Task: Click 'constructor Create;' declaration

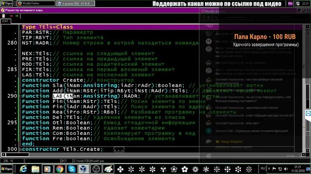Action: click(54, 80)
